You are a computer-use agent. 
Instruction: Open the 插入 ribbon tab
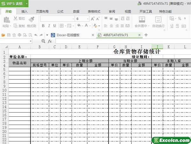(25, 11)
